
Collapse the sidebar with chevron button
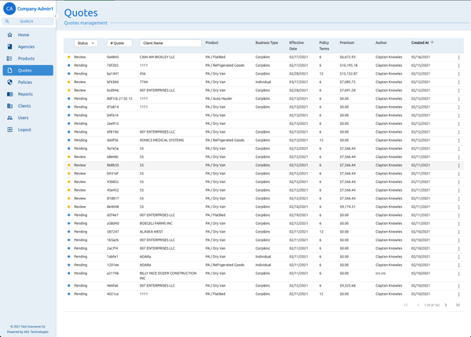pos(56,16)
